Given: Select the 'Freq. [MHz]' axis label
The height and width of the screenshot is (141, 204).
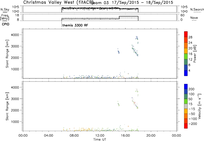Looking at the screenshot, I should (5, 17).
